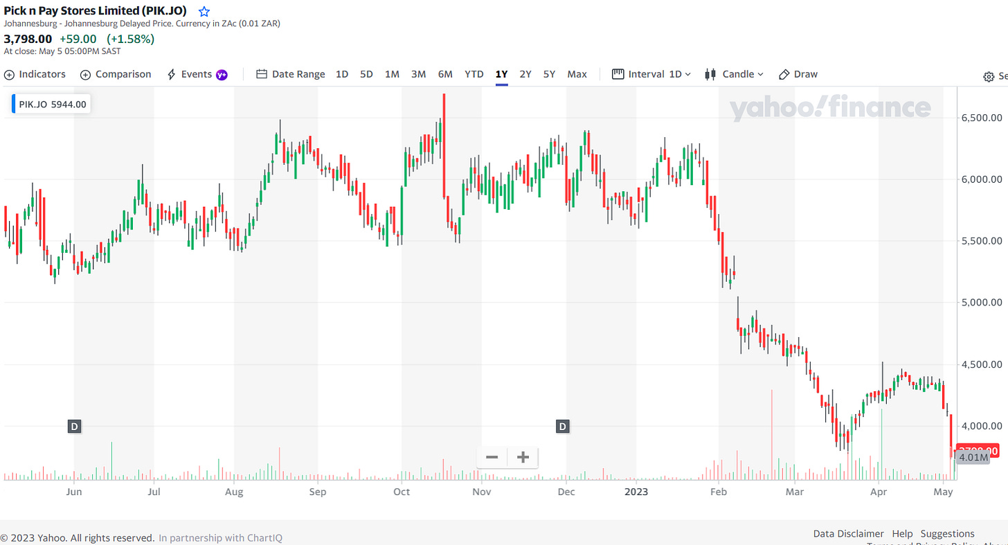Image resolution: width=1008 pixels, height=545 pixels.
Task: Click the Pick n Pay Stores Limited title
Action: [x=96, y=11]
